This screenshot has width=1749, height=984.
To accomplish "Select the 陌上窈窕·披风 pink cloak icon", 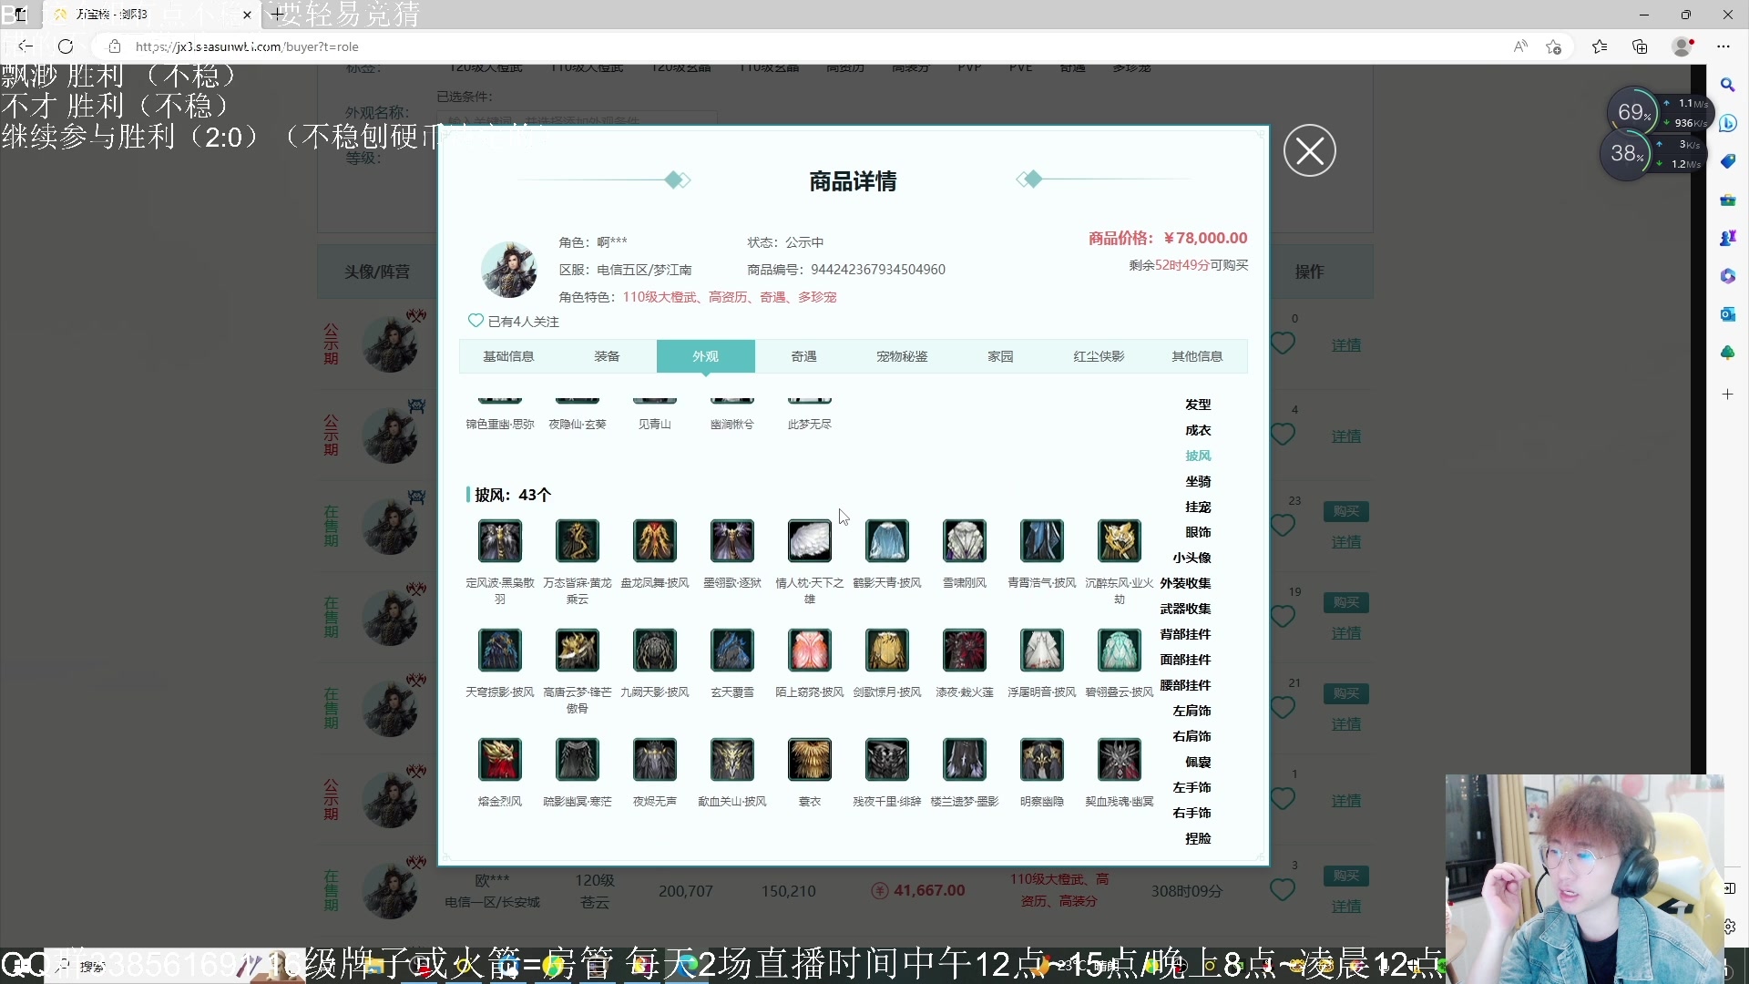I will pos(810,651).
